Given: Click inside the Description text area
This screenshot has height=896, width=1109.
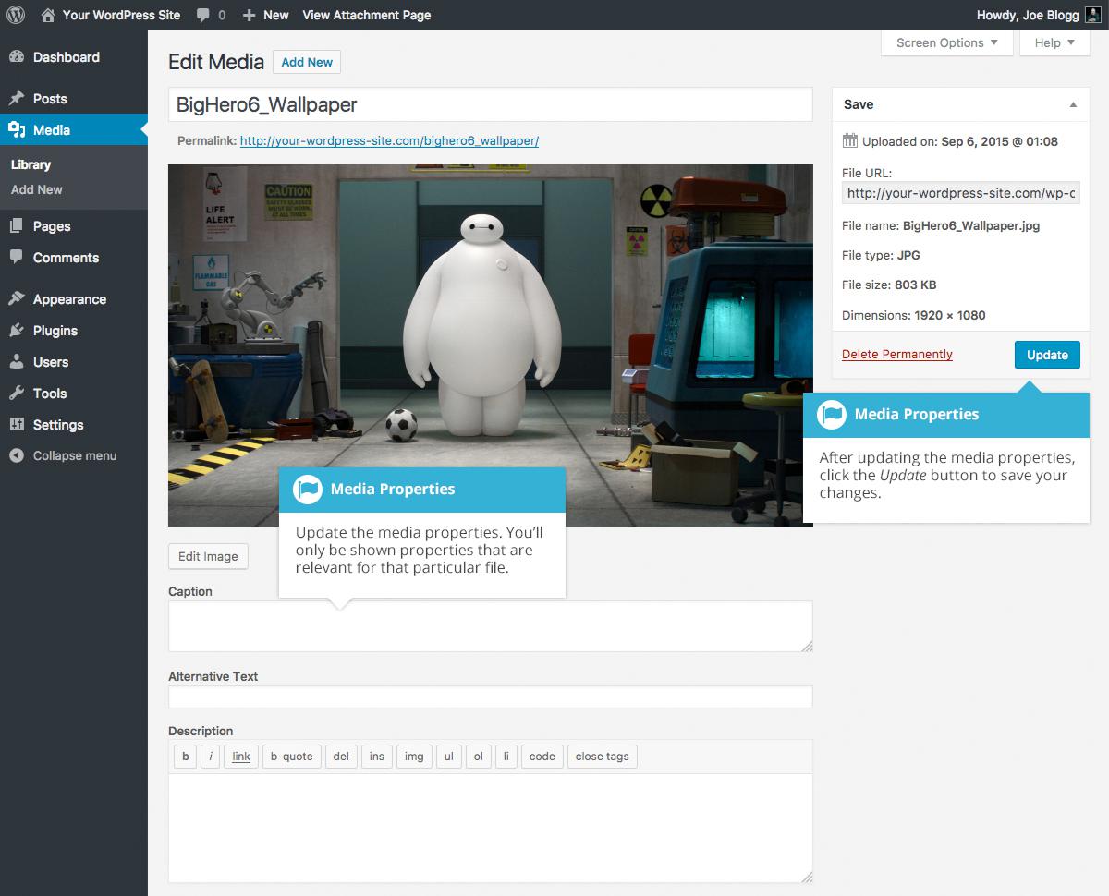Looking at the screenshot, I should (x=490, y=828).
